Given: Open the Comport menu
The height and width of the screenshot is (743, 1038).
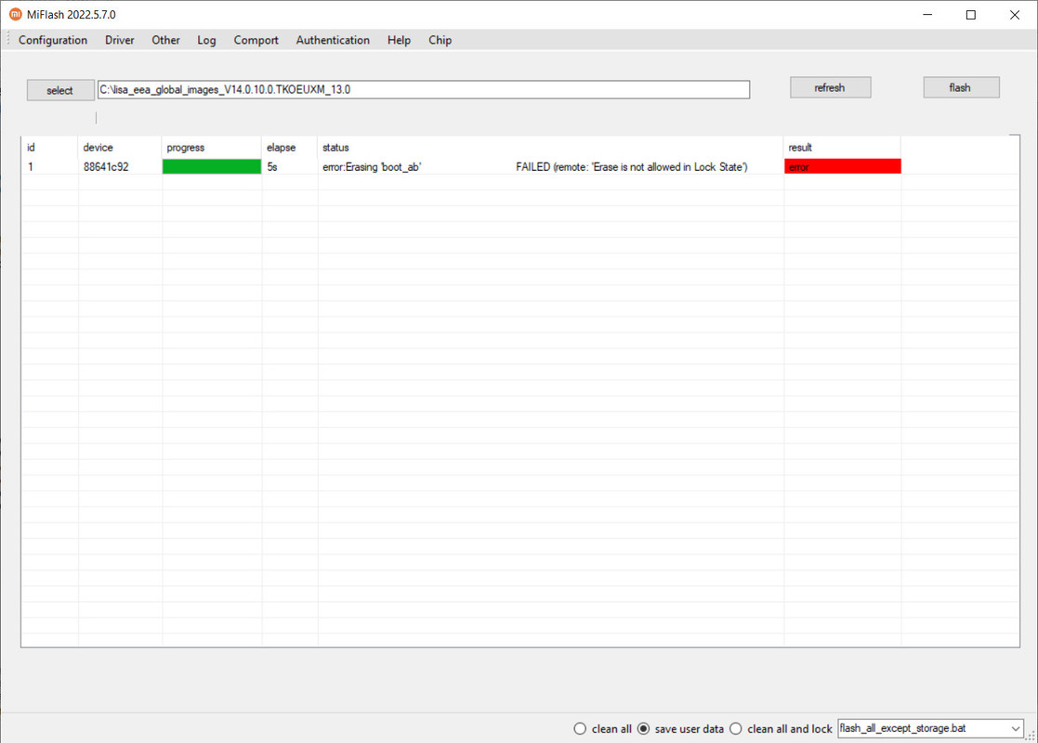Looking at the screenshot, I should pyautogui.click(x=256, y=40).
